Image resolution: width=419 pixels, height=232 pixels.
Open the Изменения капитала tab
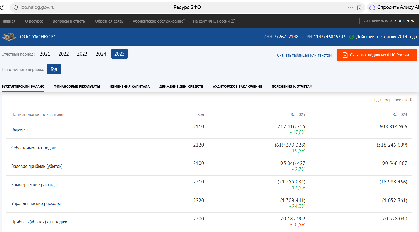pyautogui.click(x=130, y=86)
